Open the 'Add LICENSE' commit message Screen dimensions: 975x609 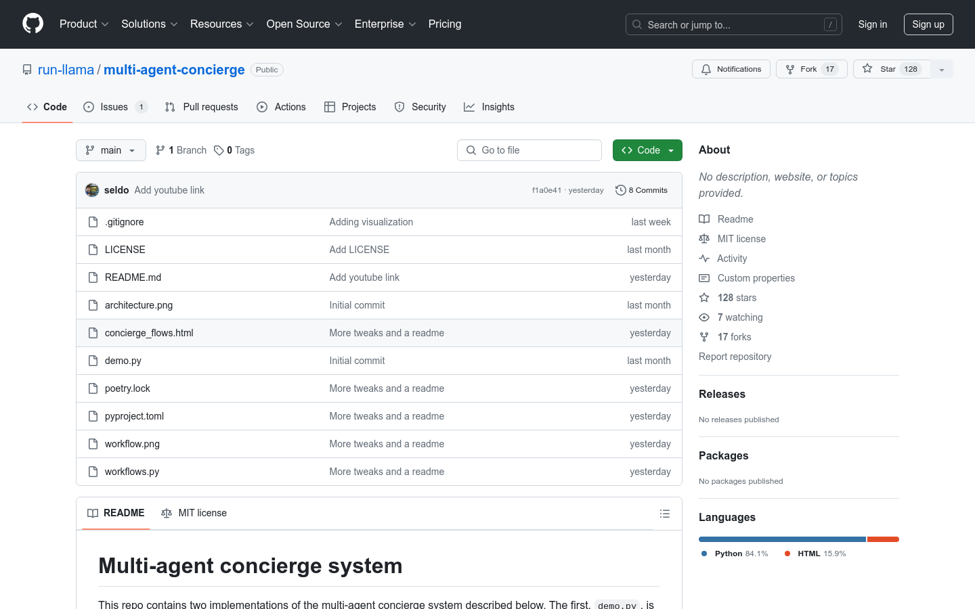pos(359,250)
